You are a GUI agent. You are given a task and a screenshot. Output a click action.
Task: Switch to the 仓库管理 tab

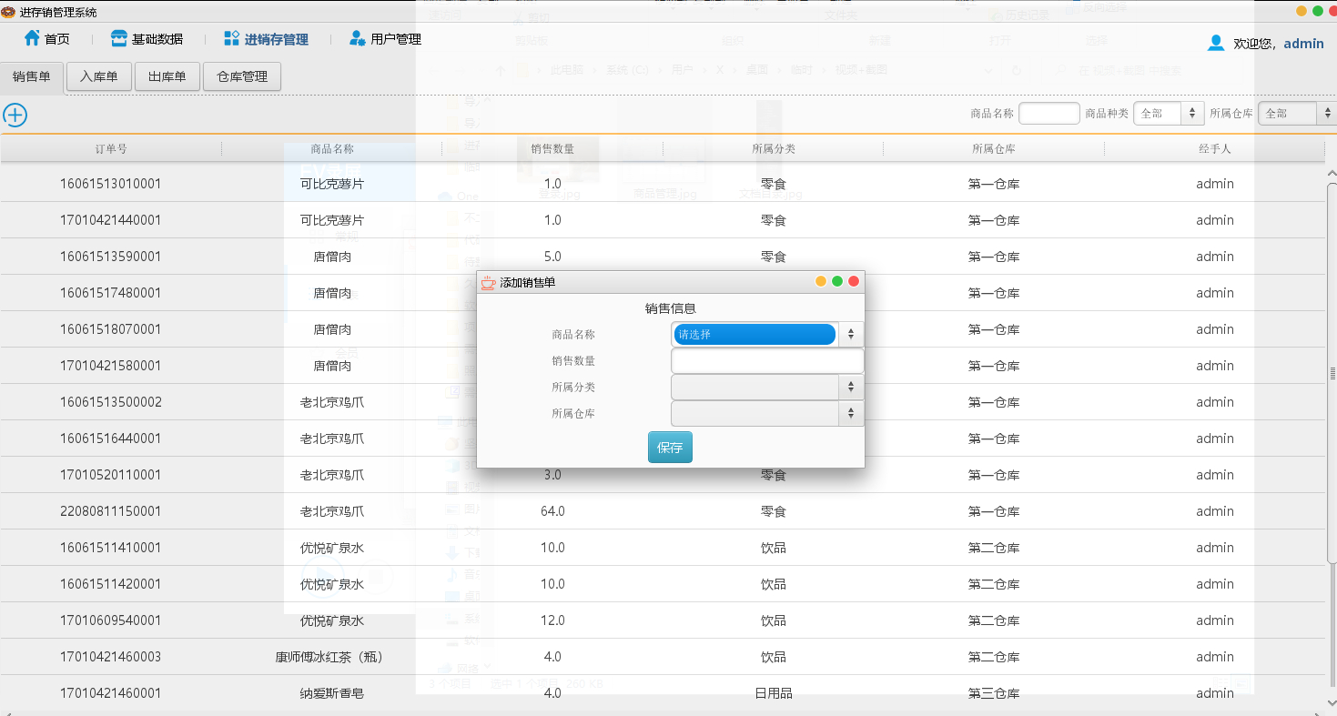tap(241, 76)
